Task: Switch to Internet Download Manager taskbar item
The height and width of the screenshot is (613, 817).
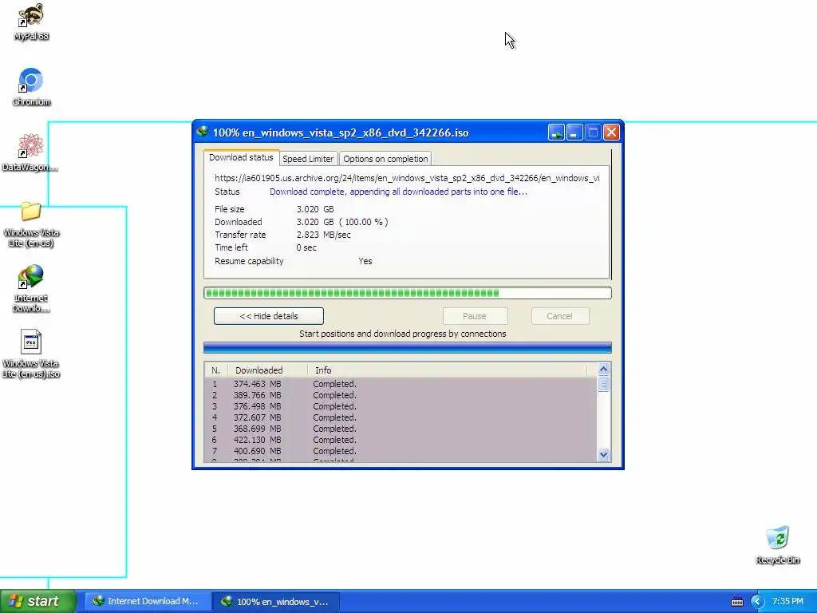Action: pyautogui.click(x=148, y=601)
